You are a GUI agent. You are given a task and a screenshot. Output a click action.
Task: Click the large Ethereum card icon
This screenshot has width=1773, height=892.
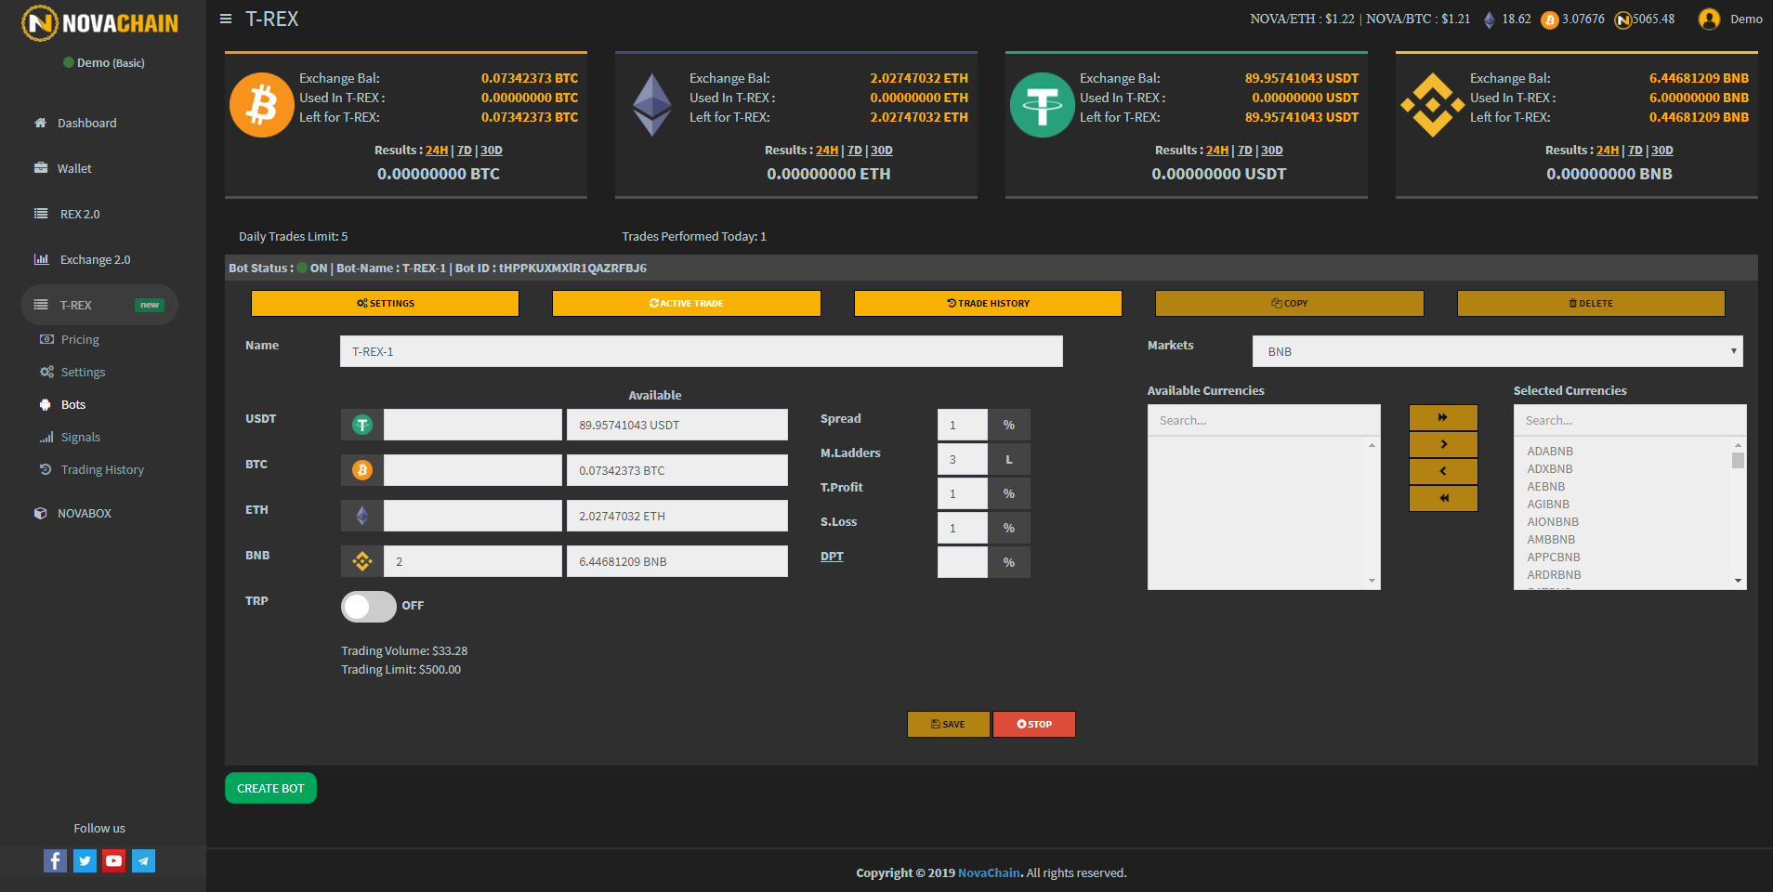click(652, 105)
